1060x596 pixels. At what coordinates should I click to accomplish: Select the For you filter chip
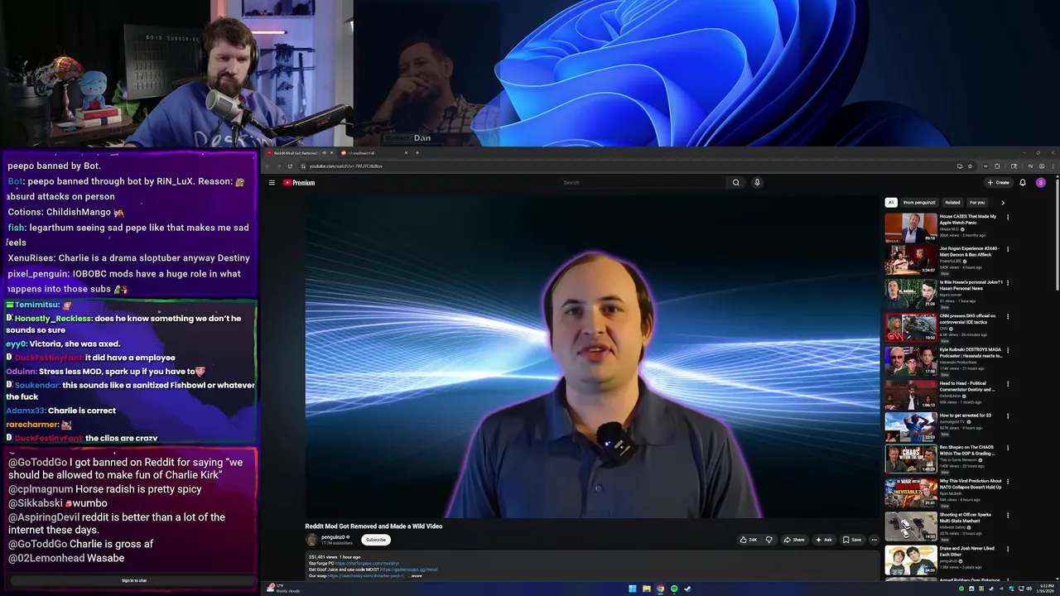click(x=977, y=203)
